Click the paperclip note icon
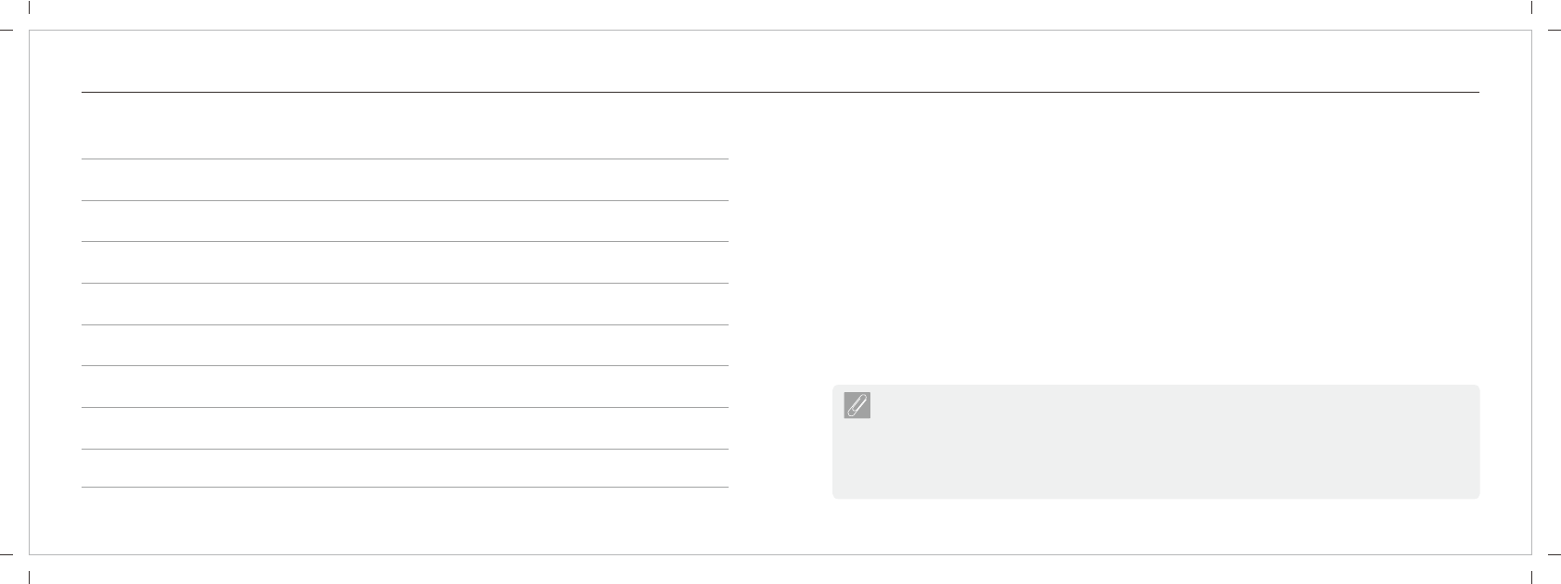This screenshot has width=1561, height=584. tap(857, 406)
